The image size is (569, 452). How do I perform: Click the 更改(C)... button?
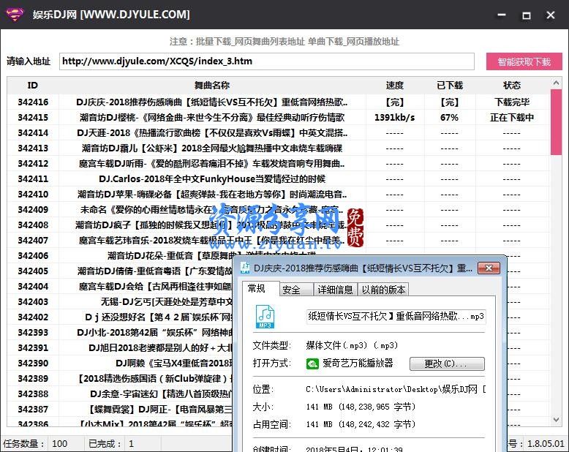[x=447, y=364]
